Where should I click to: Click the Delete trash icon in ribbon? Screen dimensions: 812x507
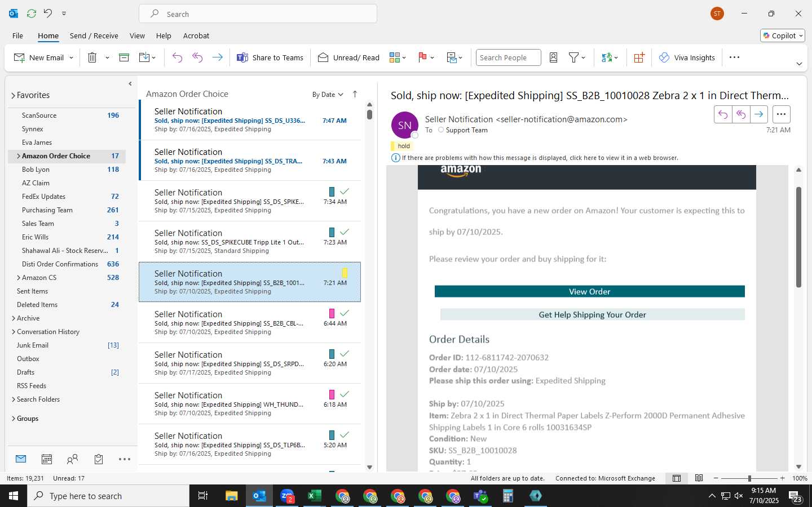click(x=92, y=57)
